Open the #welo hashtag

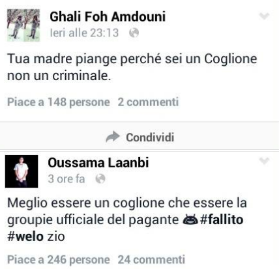coord(25,236)
